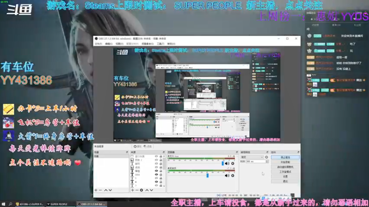Viewport: 369px width, 207px height.
Task: Open the scene transition type dropdown
Action: click(252, 157)
